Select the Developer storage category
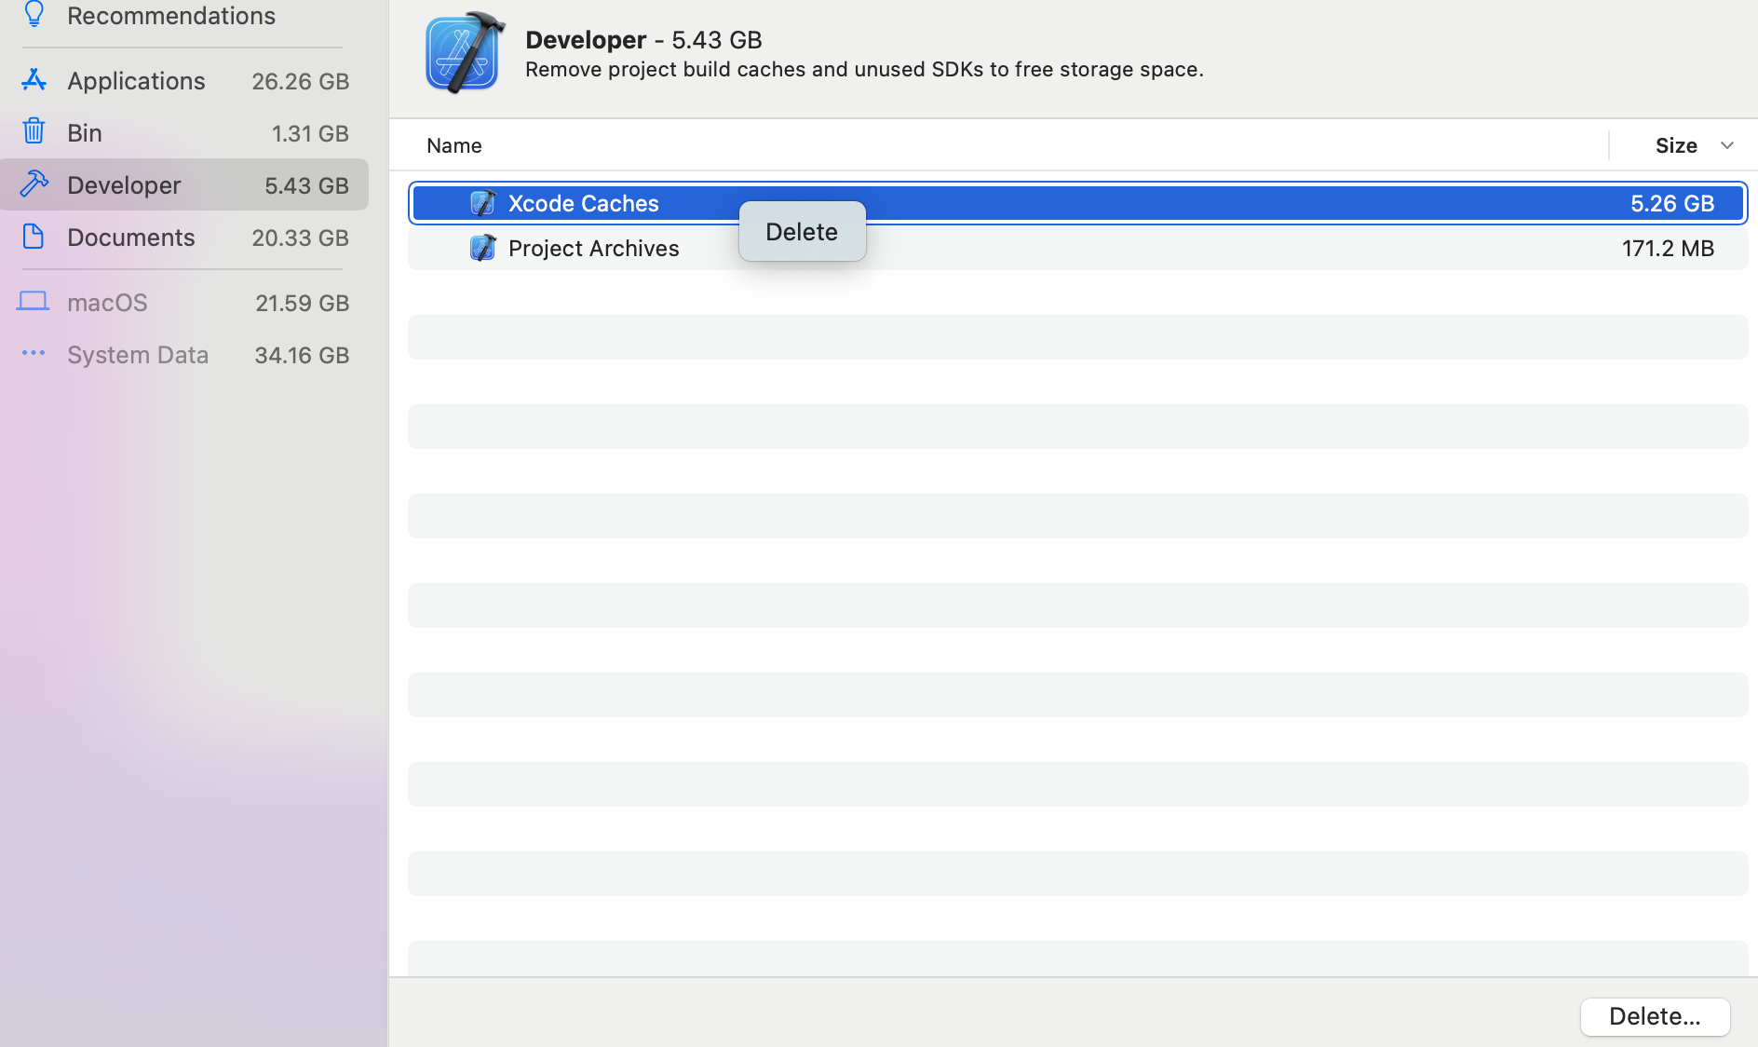 [x=184, y=184]
